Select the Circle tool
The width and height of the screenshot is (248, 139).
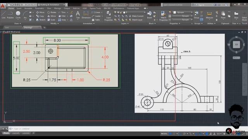coord(18,15)
